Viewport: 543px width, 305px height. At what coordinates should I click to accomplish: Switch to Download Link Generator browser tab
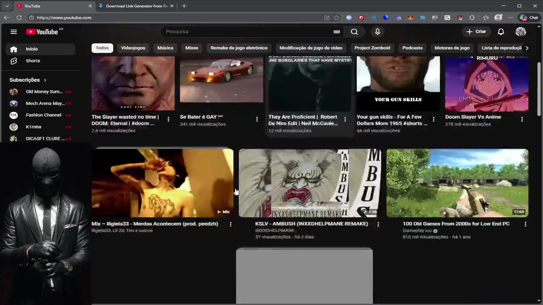coord(136,6)
